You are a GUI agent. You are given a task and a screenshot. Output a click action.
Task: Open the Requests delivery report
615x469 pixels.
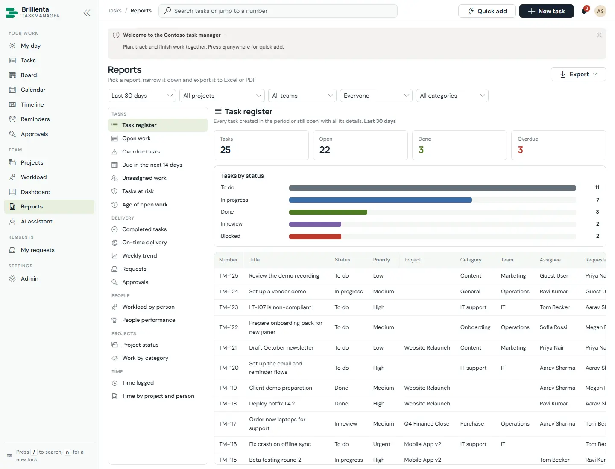click(x=158, y=269)
